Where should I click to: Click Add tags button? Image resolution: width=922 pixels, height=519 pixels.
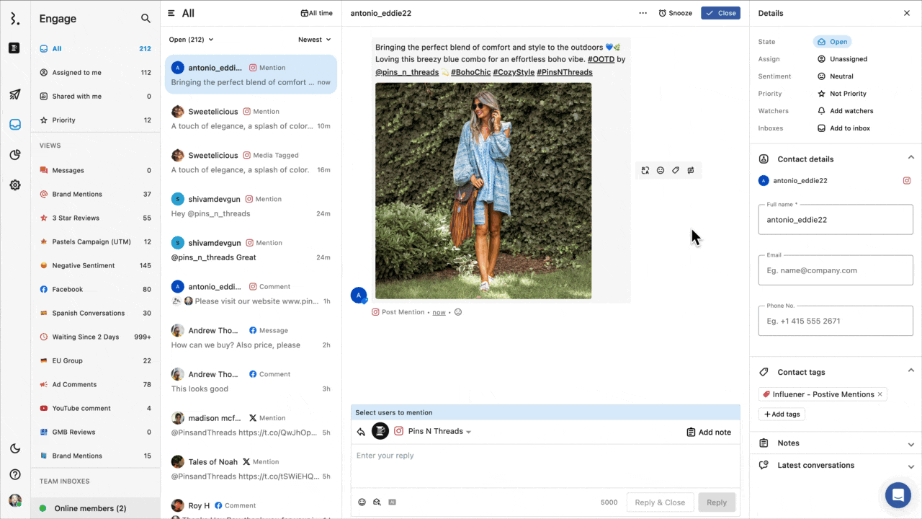pos(782,414)
